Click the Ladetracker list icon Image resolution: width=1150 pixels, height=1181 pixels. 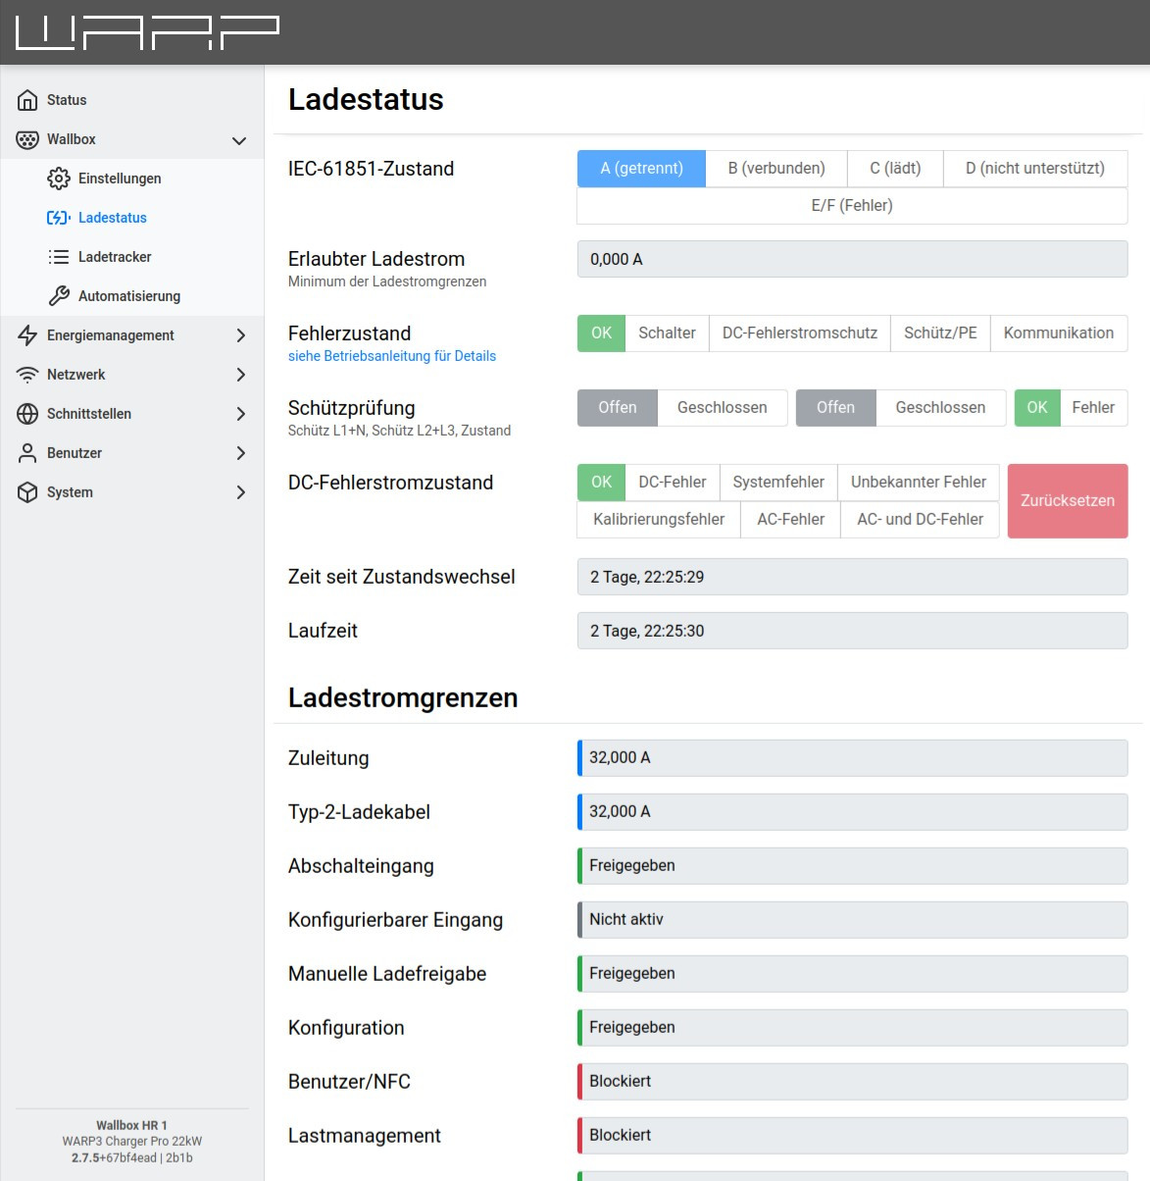[x=59, y=257]
